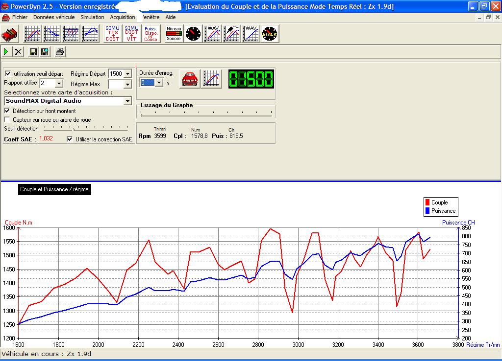
Task: Open the diagonal lines gear graph icon
Action: tap(71, 34)
